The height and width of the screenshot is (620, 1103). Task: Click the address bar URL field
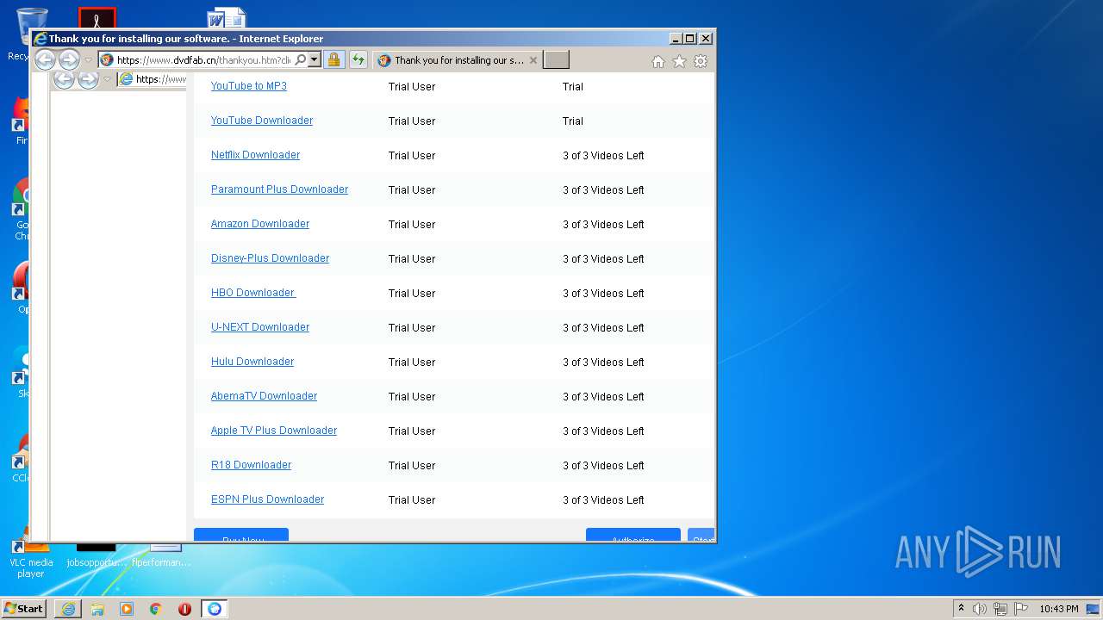(x=203, y=59)
